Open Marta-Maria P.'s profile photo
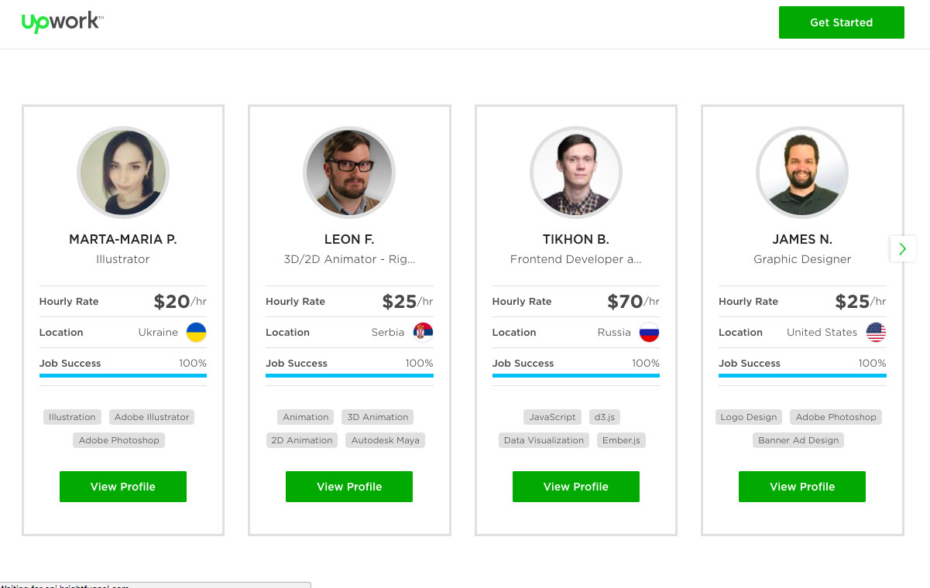 tap(123, 173)
